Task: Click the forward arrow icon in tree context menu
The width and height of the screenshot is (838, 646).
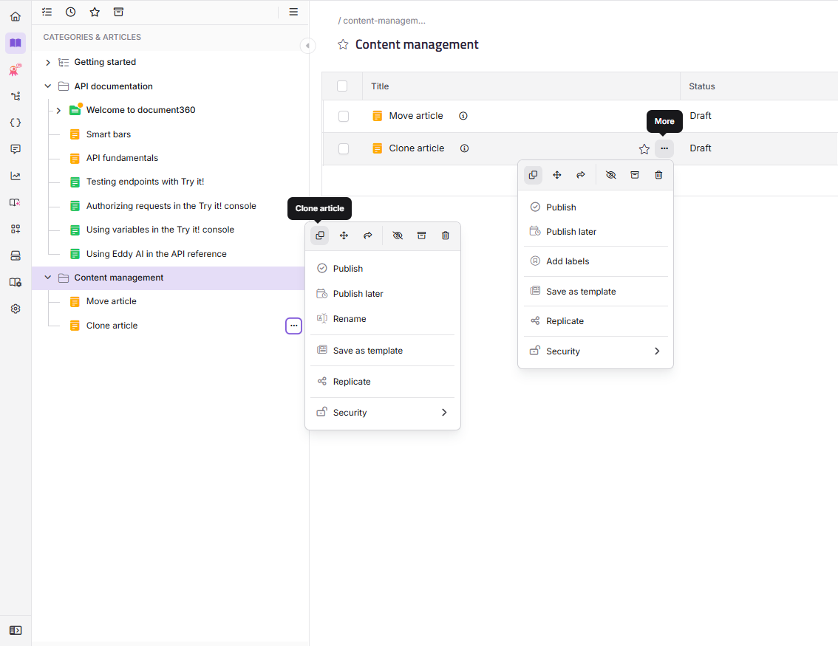Action: coord(368,236)
